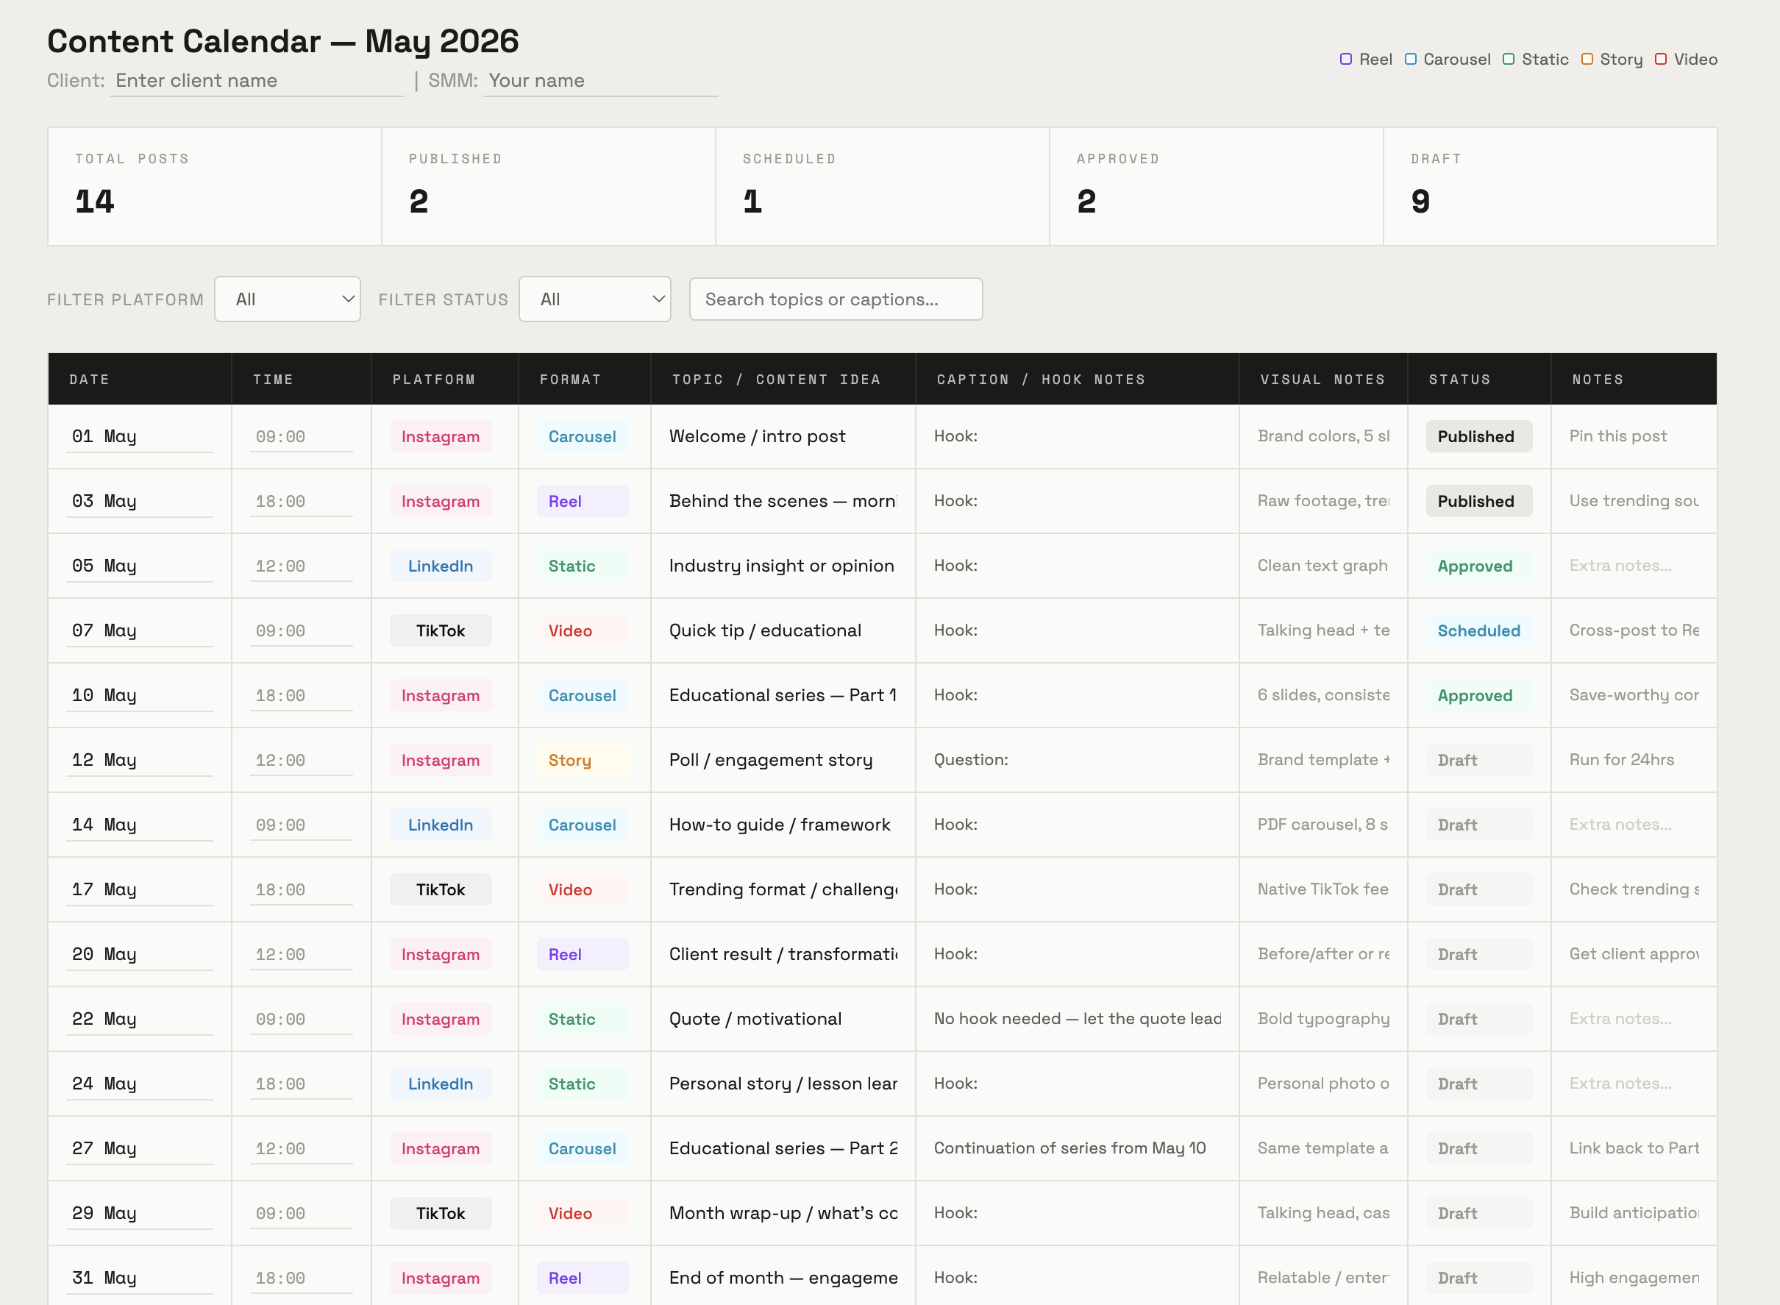This screenshot has width=1780, height=1305.
Task: Open the TikTok platform selector for 17 May
Action: pyautogui.click(x=441, y=890)
